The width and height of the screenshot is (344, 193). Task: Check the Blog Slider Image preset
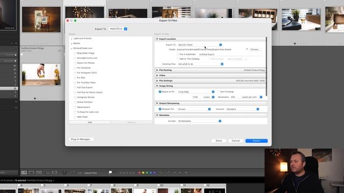75,54
